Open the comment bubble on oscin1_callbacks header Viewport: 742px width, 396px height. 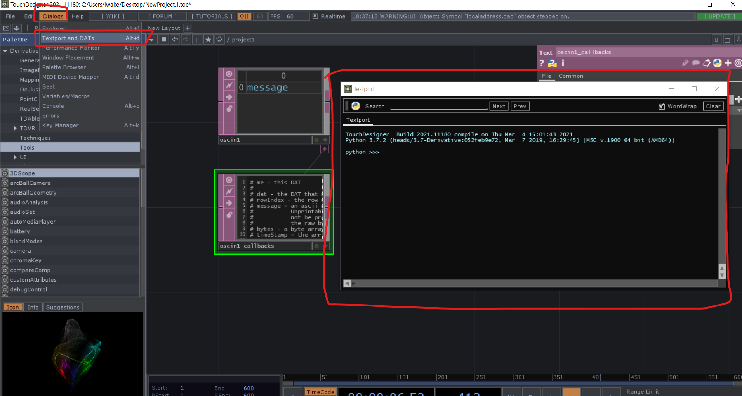point(696,63)
